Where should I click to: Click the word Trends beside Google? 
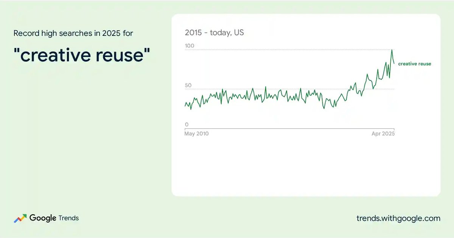[68, 218]
